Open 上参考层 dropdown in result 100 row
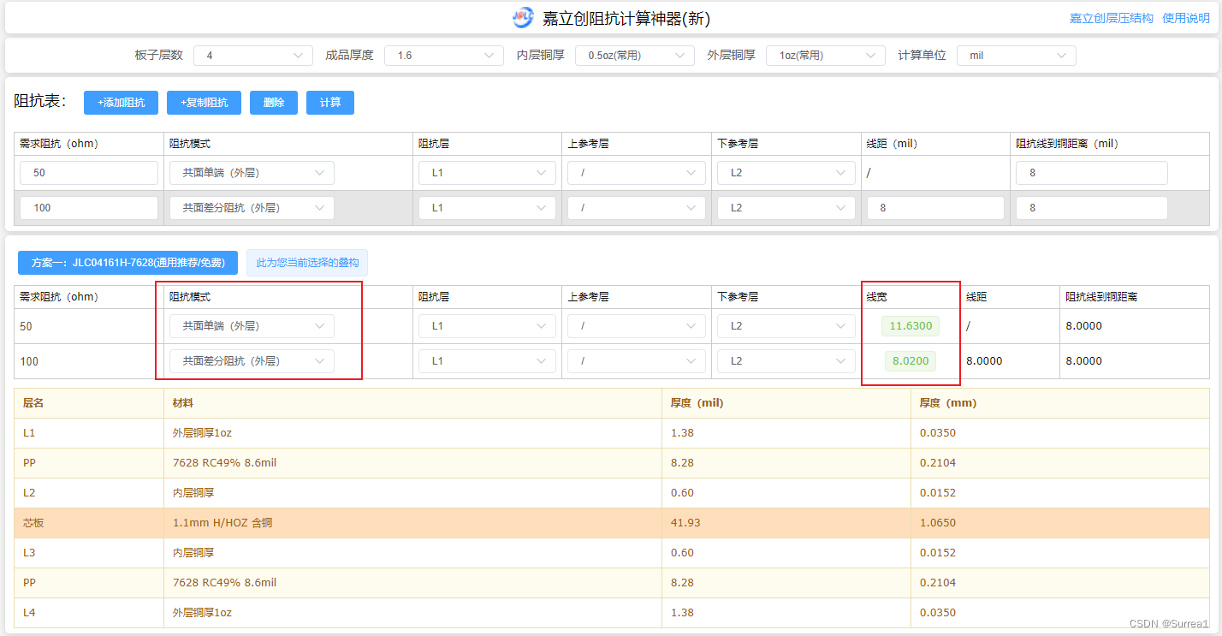The width and height of the screenshot is (1222, 636). point(637,361)
